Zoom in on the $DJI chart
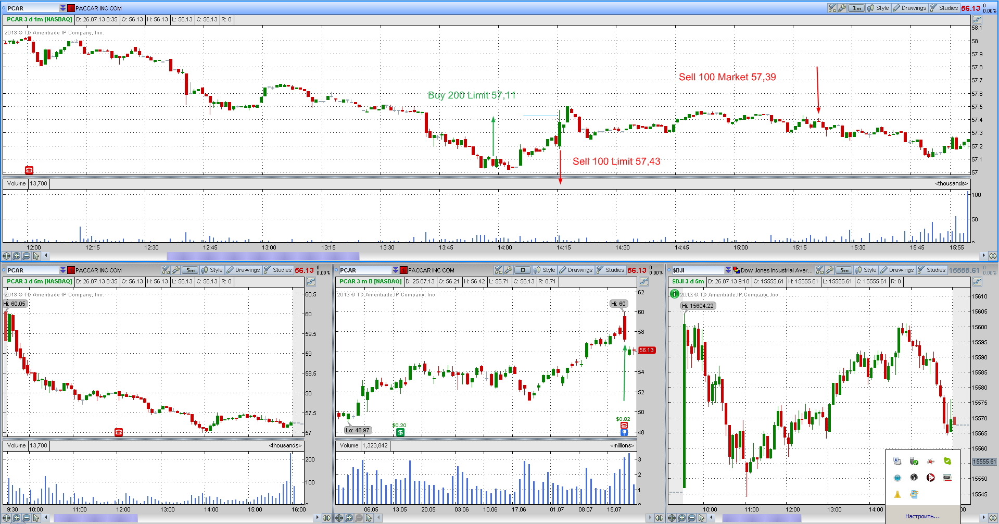Screen dimensions: 999x524 point(682,518)
